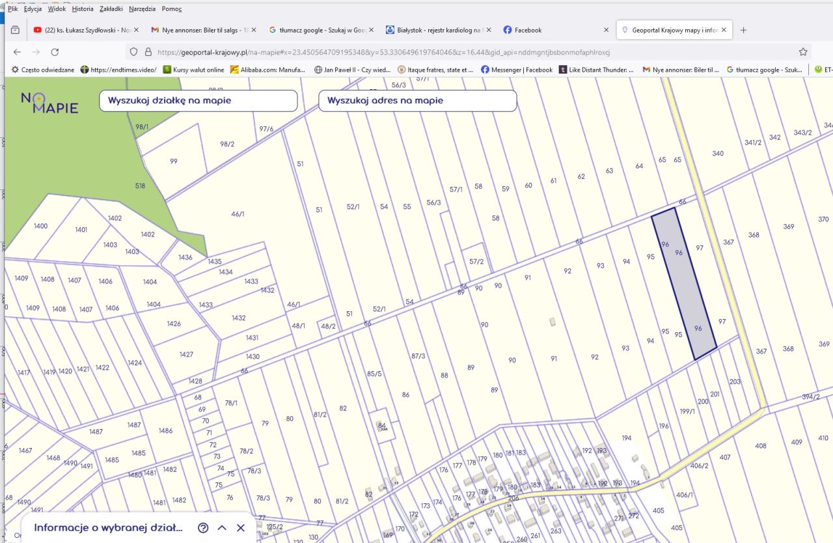Click the panel title 'Informacje o wybranej dział...'

click(109, 528)
